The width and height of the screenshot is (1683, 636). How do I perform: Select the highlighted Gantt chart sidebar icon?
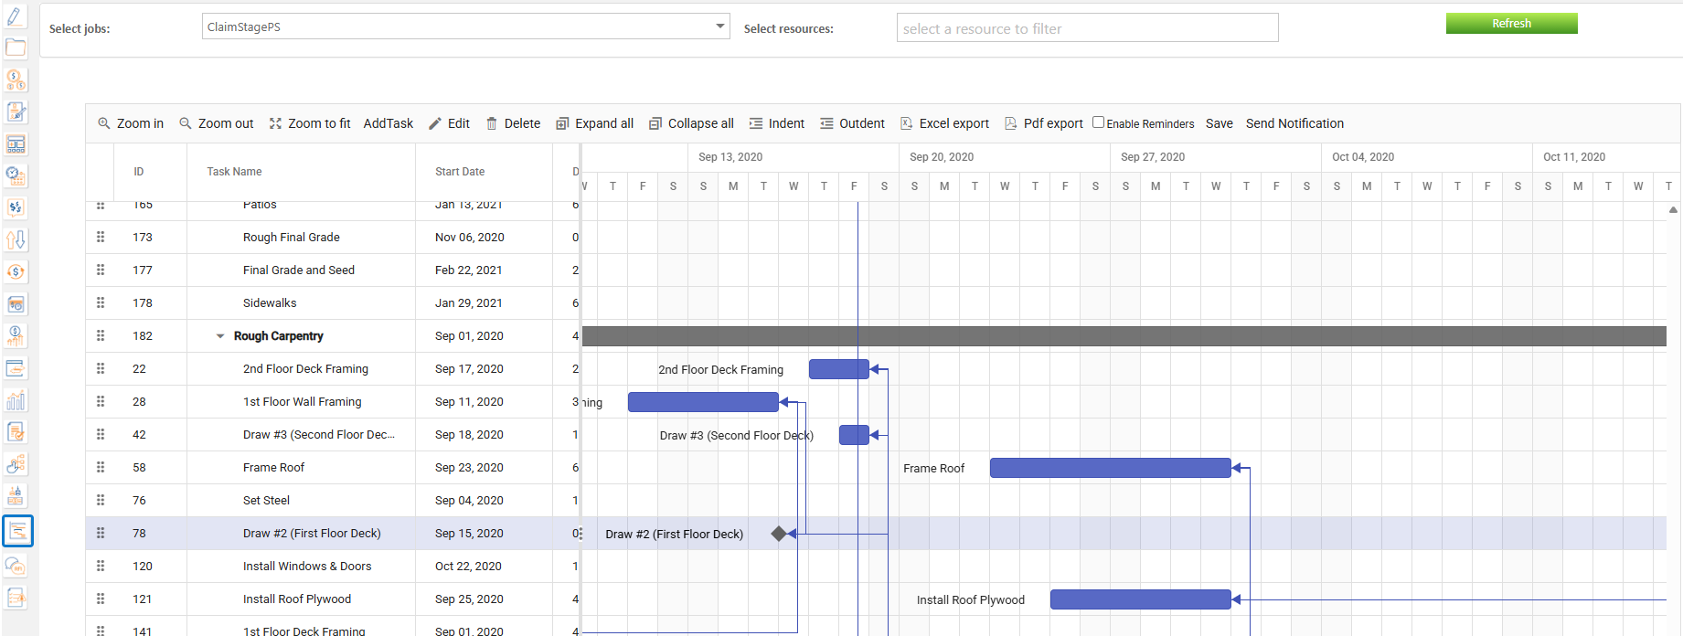pyautogui.click(x=17, y=531)
